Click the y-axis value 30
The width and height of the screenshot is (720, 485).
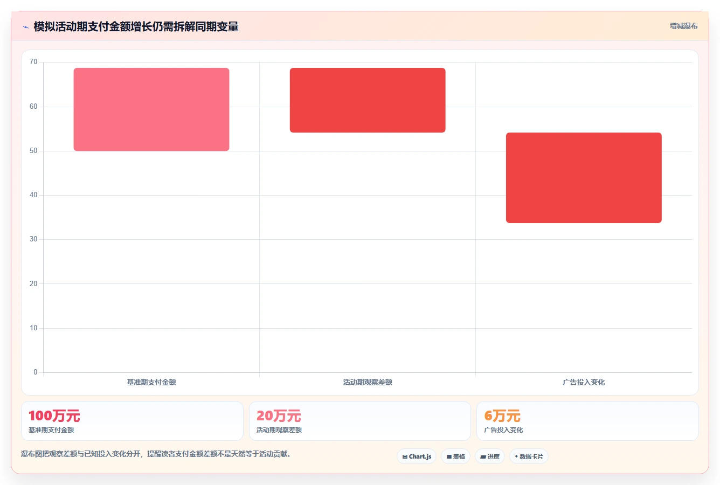(x=33, y=239)
